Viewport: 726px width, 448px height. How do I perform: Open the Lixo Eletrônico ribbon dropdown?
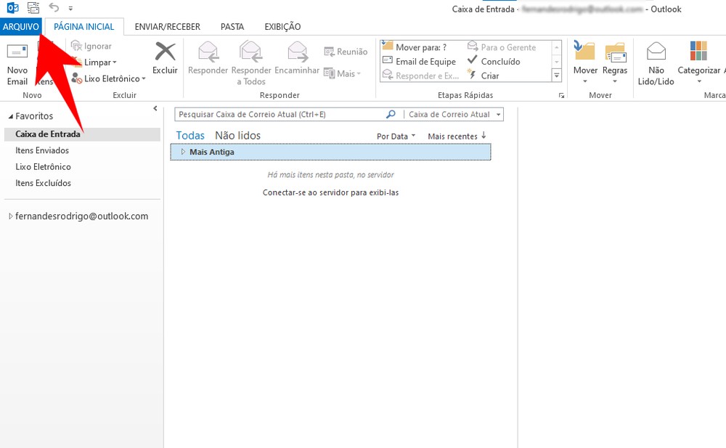click(x=109, y=78)
